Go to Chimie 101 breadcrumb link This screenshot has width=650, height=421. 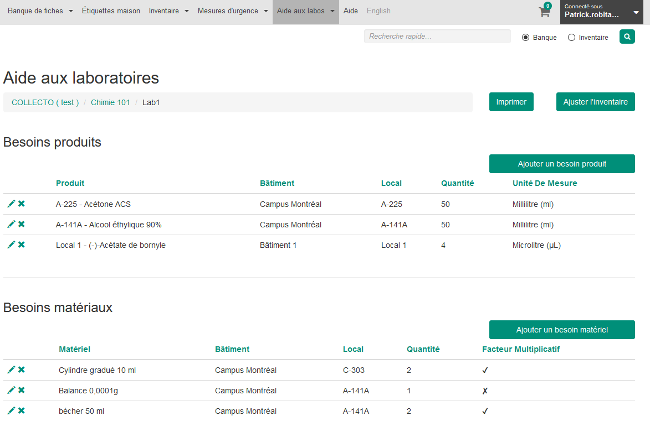tap(110, 102)
